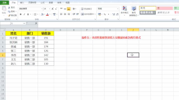This screenshot has width=179, height=100.
Task: Click the phonetic guide (文) icon
Action: point(54,14)
